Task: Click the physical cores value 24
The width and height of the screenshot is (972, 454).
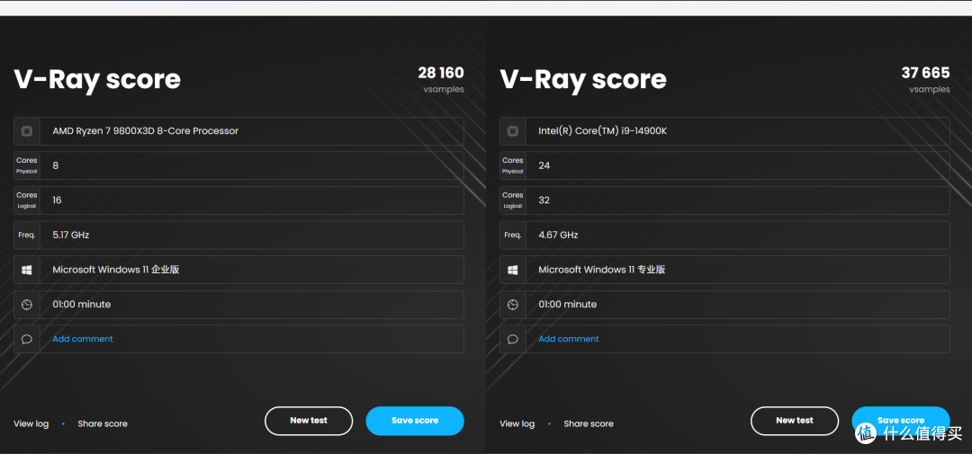Action: [544, 165]
